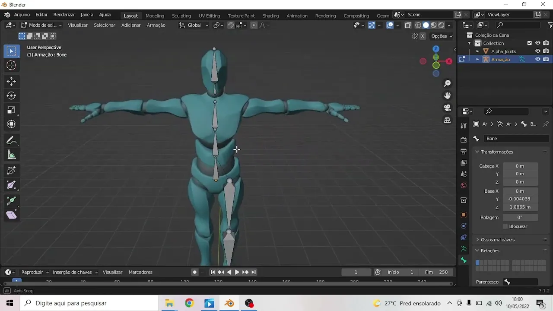Pin the properties editor context
The height and width of the screenshot is (311, 553).
tap(546, 124)
